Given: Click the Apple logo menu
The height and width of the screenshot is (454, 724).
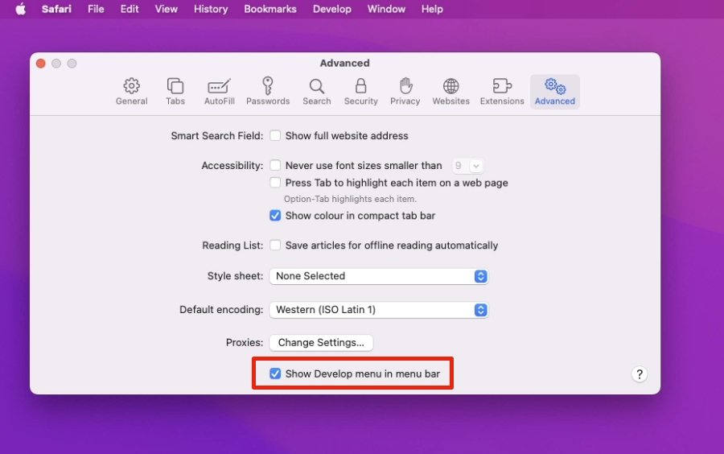Looking at the screenshot, I should pos(20,9).
